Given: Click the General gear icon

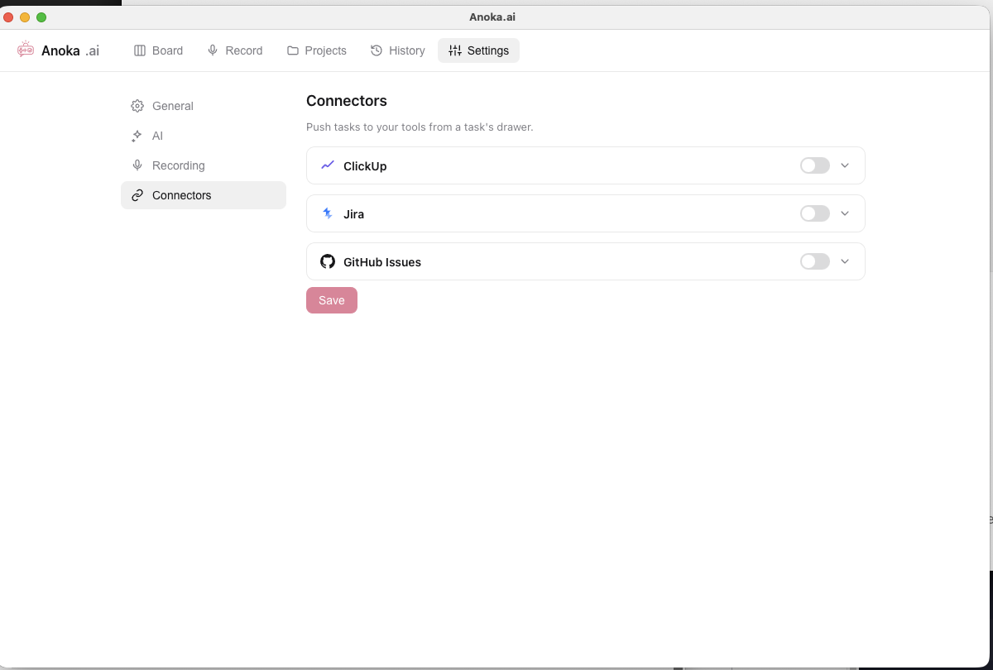Looking at the screenshot, I should 137,106.
